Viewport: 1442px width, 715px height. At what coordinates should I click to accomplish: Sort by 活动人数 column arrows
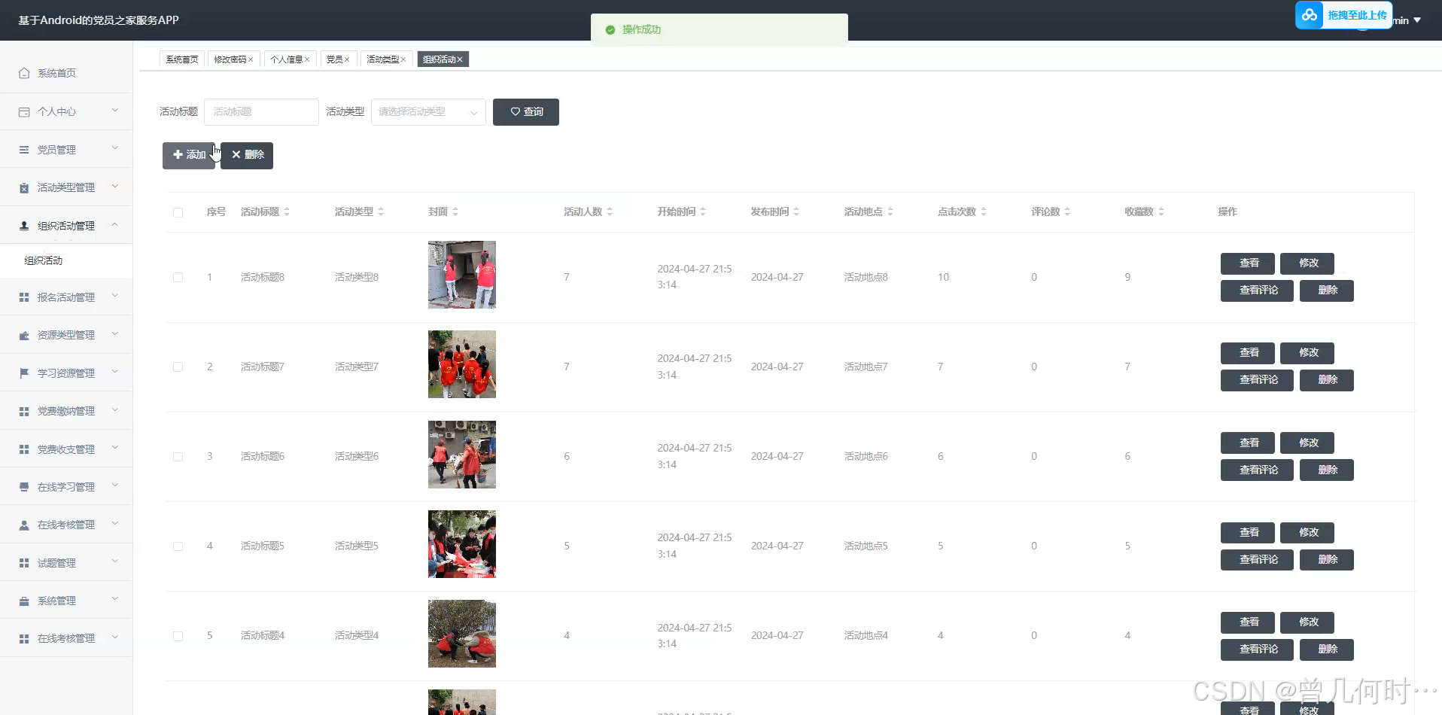point(610,212)
